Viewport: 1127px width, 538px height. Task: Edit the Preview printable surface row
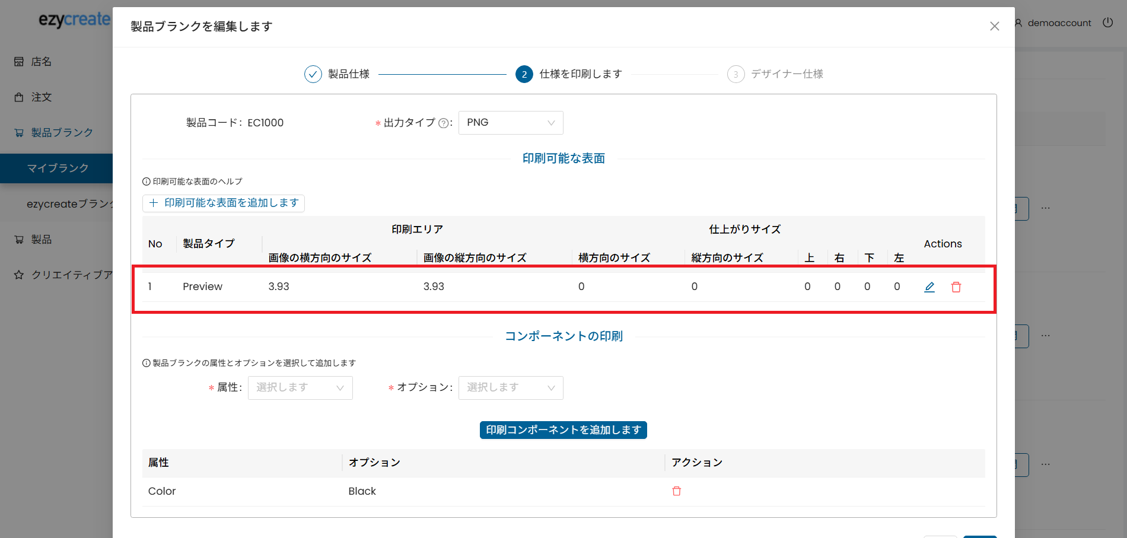pyautogui.click(x=929, y=287)
